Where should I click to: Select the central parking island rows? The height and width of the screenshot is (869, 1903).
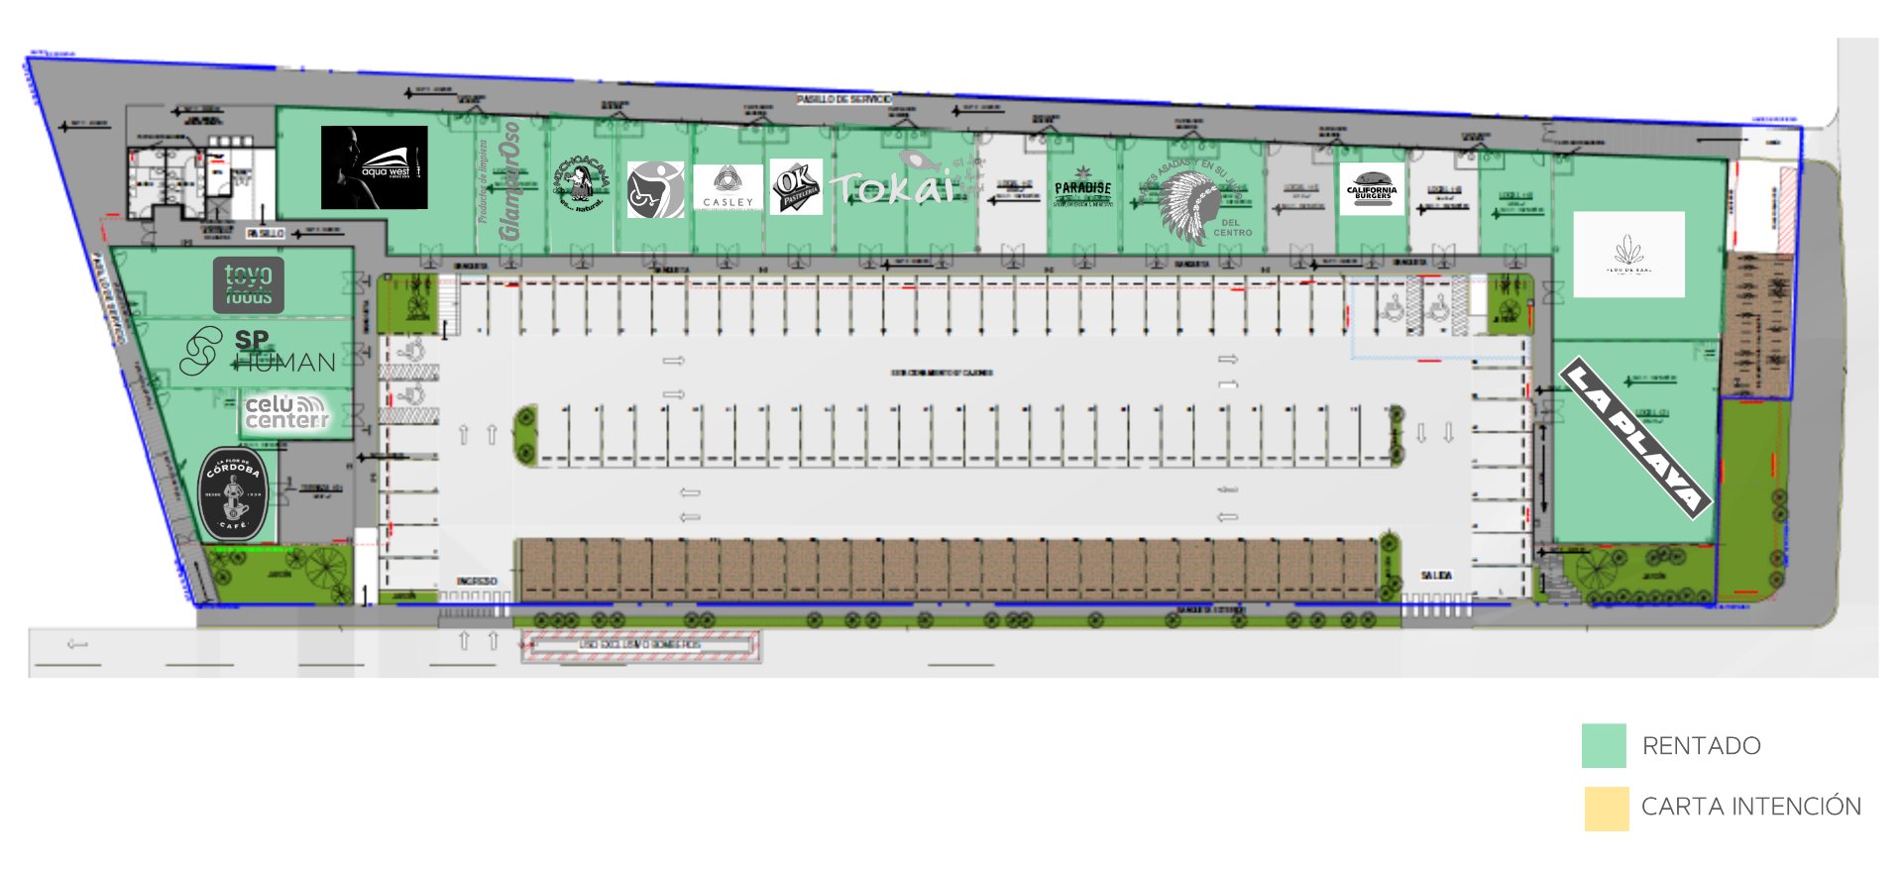pyautogui.click(x=958, y=435)
